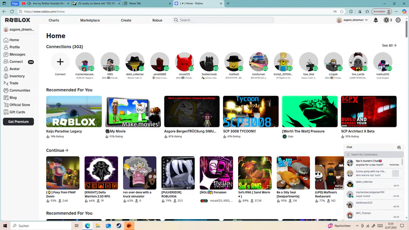
Task: Open the notifications bell
Action: 376,20
